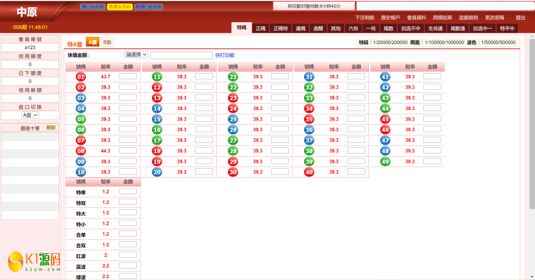Click the amount field for number 01
The width and height of the screenshot is (535, 280).
(128, 76)
